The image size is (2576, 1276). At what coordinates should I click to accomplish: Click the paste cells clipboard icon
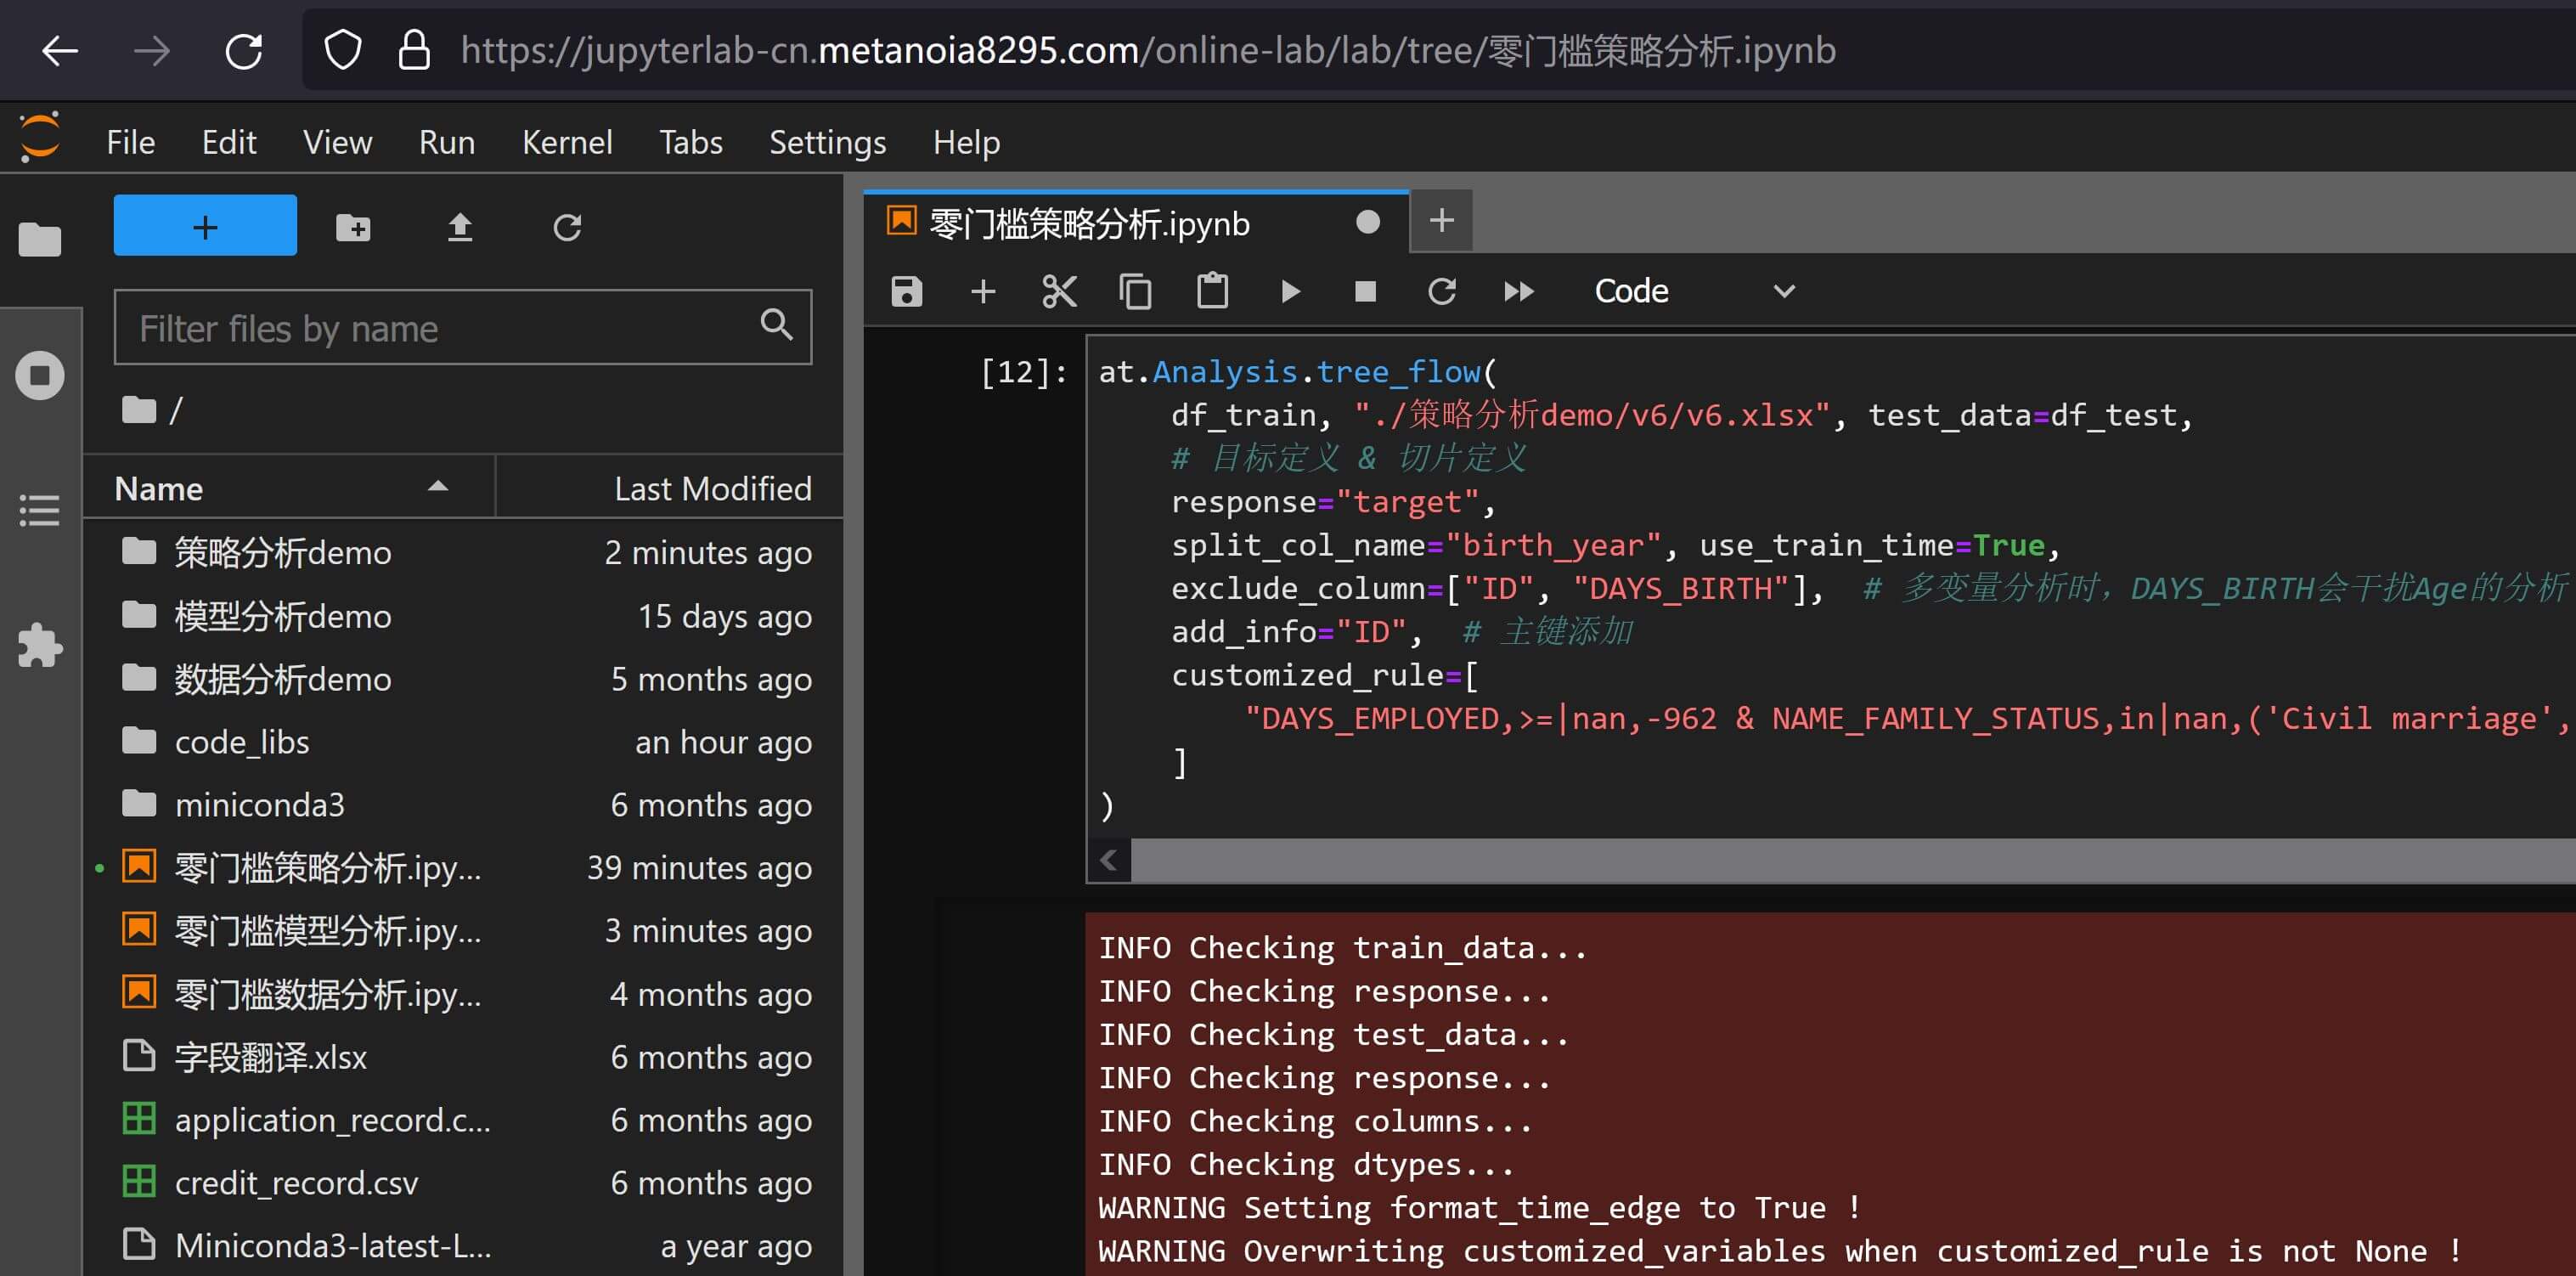(x=1212, y=291)
